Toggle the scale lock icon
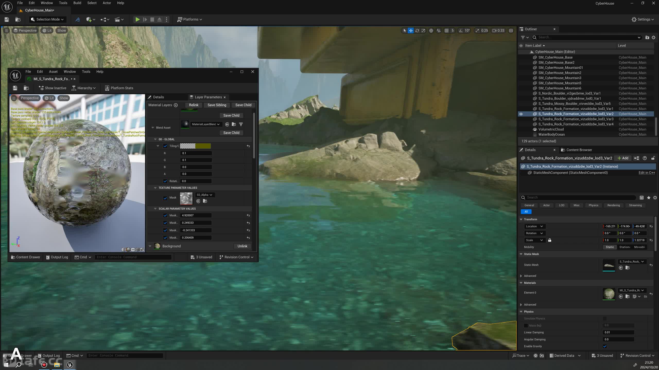Image resolution: width=659 pixels, height=370 pixels. pos(550,240)
